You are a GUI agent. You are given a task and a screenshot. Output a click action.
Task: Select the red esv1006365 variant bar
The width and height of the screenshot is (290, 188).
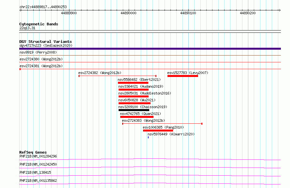point(158,131)
